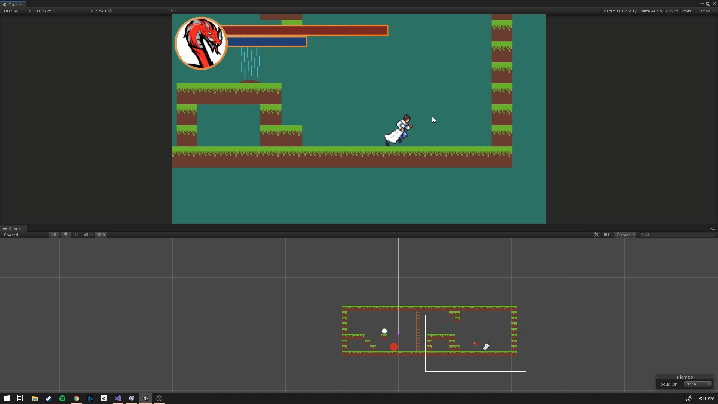Image resolution: width=718 pixels, height=404 pixels.
Task: Adjust the Game view Scale slider
Action: tap(137, 11)
